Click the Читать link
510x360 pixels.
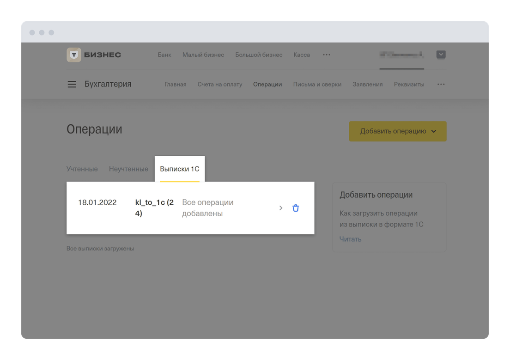pos(350,239)
